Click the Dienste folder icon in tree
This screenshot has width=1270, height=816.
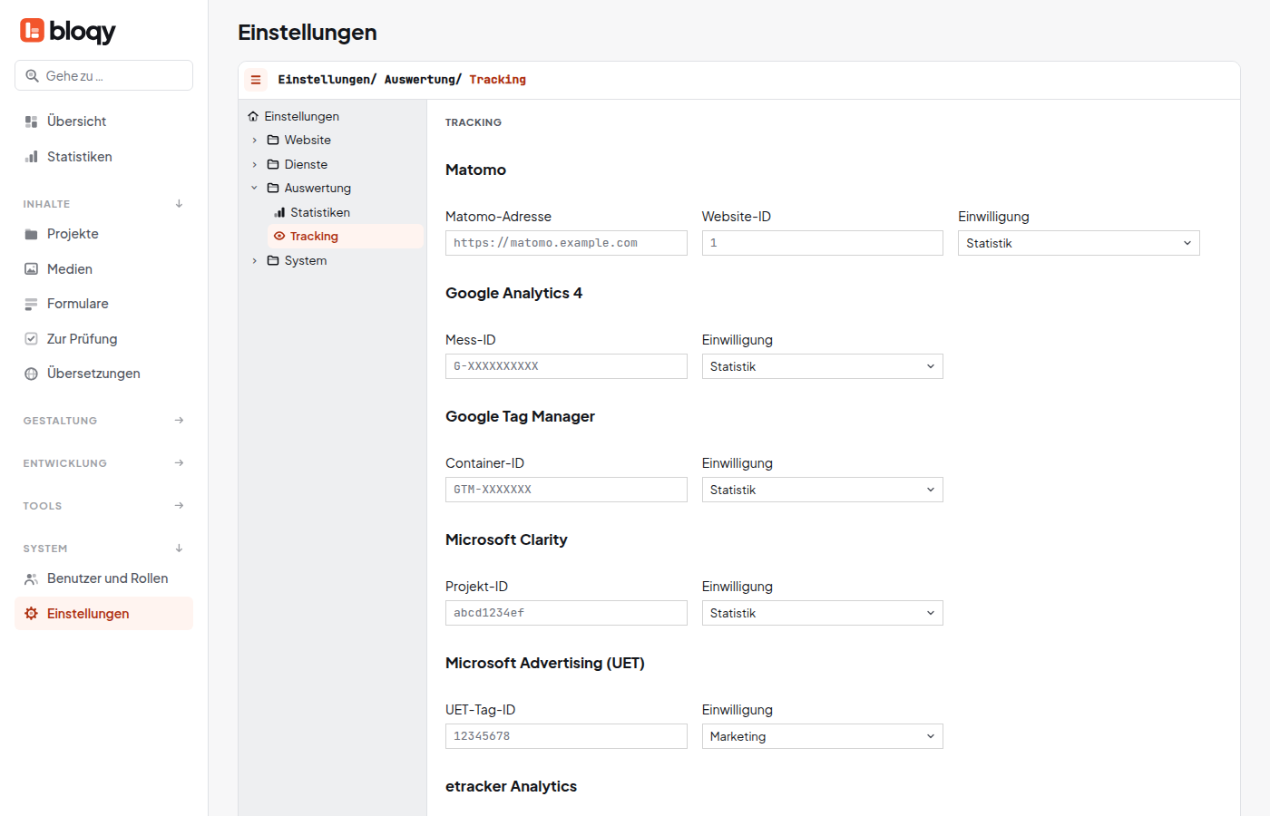click(273, 164)
